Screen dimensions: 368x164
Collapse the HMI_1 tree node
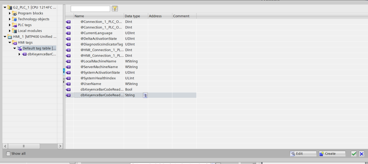pos(5,37)
